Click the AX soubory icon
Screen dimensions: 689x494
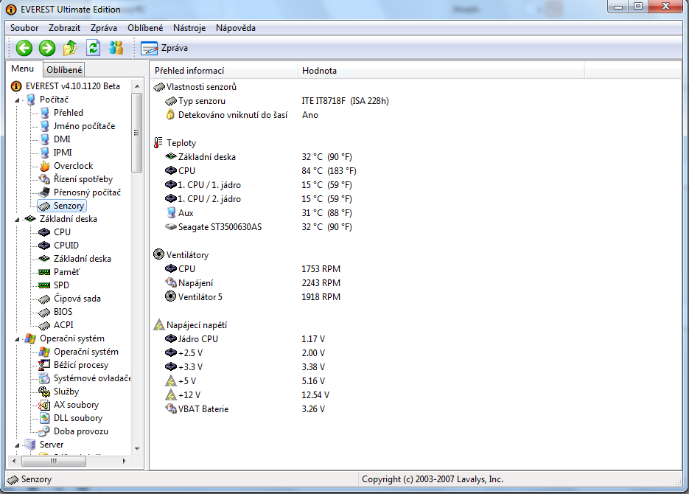click(44, 405)
